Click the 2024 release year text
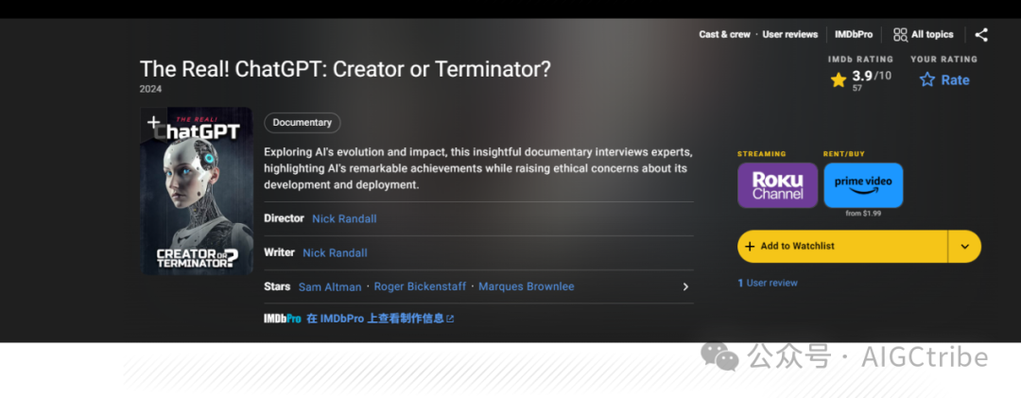Viewport: 1021px width, 398px height. click(150, 89)
